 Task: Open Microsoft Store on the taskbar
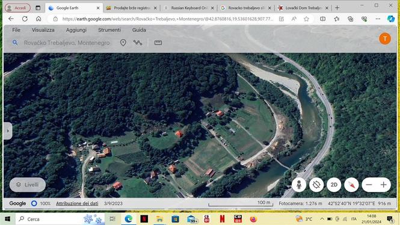click(x=175, y=219)
